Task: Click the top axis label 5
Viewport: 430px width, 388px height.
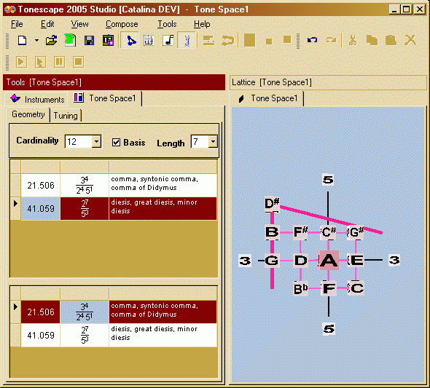Action: [x=328, y=180]
